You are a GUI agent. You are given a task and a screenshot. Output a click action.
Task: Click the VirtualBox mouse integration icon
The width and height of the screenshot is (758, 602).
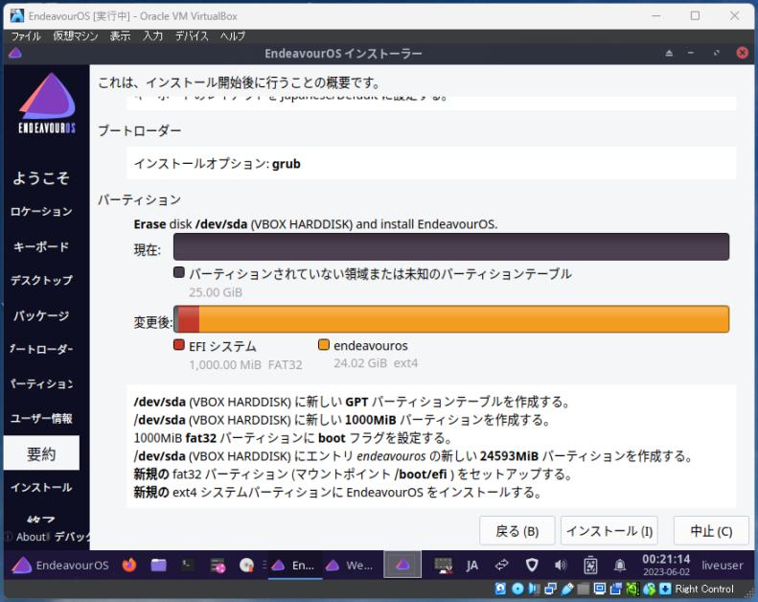649,589
